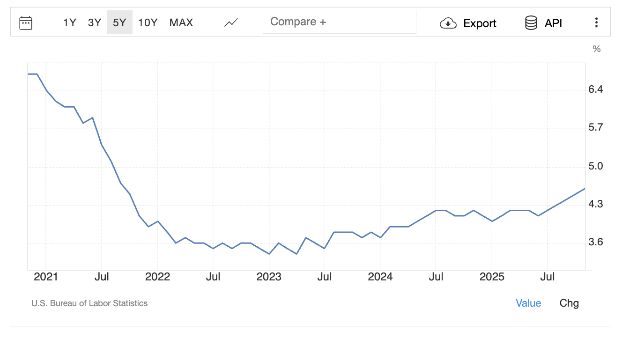The height and width of the screenshot is (338, 622).
Task: Select the MAX time range
Action: [181, 22]
